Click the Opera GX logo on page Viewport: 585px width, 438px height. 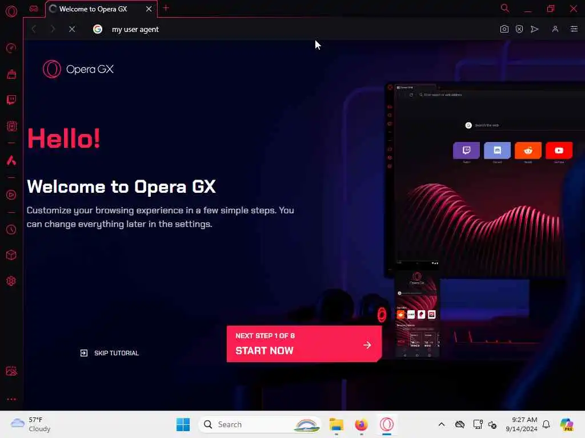pyautogui.click(x=78, y=69)
